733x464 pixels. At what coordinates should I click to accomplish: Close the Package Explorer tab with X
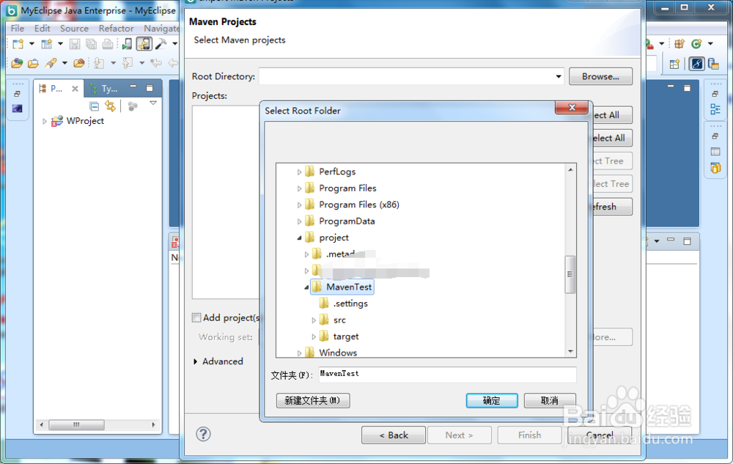coord(75,88)
